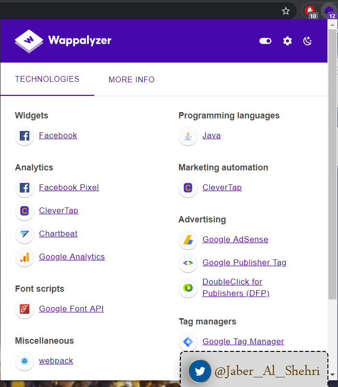Click the Google Analytics icon
Screen dimensions: 338x387
click(x=25, y=257)
